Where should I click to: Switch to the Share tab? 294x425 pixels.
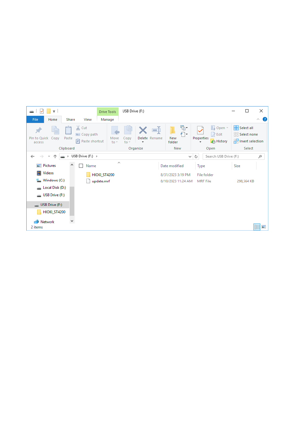pyautogui.click(x=71, y=119)
